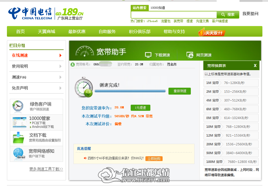Viewport: 268px width, 186px height.
Task: Open the 首页 menu item
Action: point(20,31)
